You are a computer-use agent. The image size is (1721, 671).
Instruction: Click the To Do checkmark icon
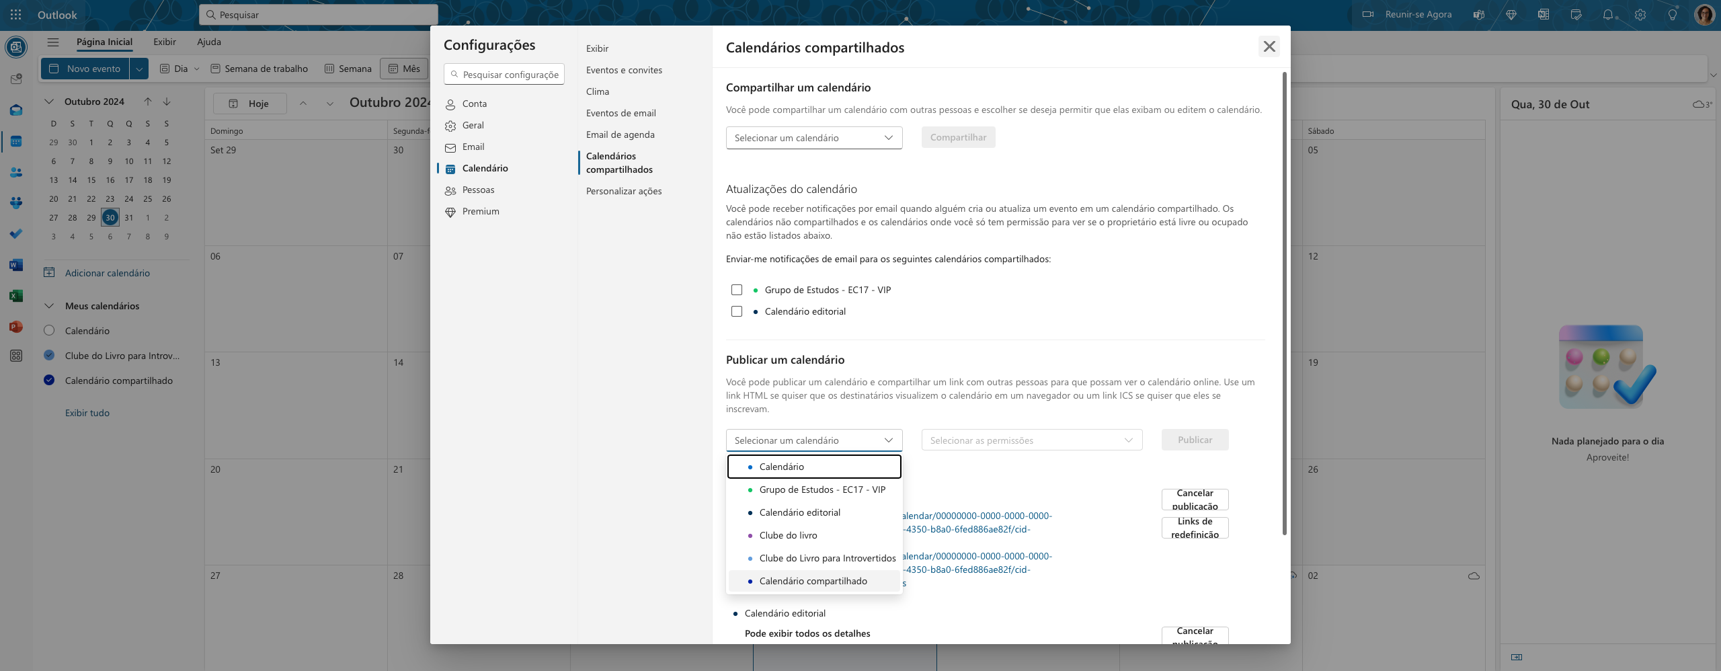coord(16,234)
